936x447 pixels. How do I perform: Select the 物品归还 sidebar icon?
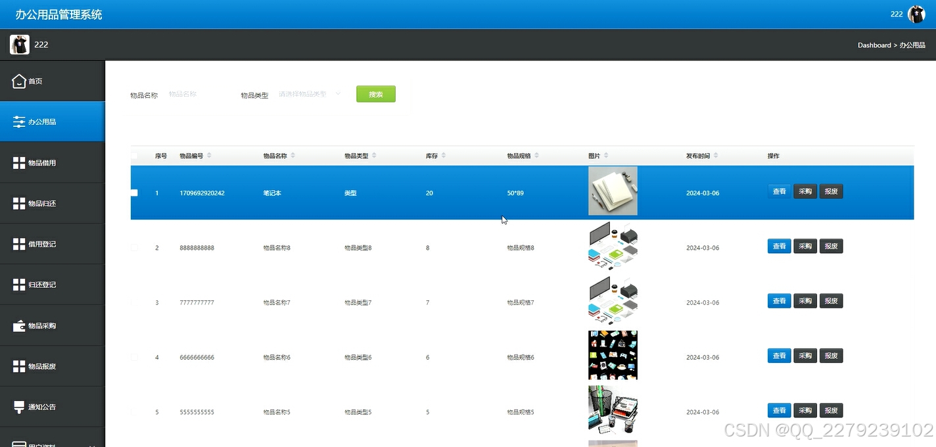tap(19, 202)
